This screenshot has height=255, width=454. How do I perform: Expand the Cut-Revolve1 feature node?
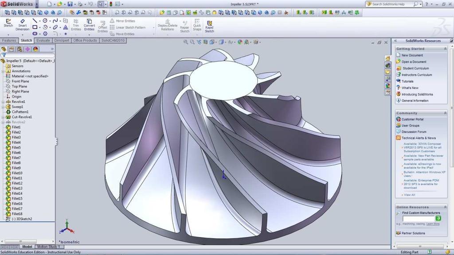[x=3, y=117]
